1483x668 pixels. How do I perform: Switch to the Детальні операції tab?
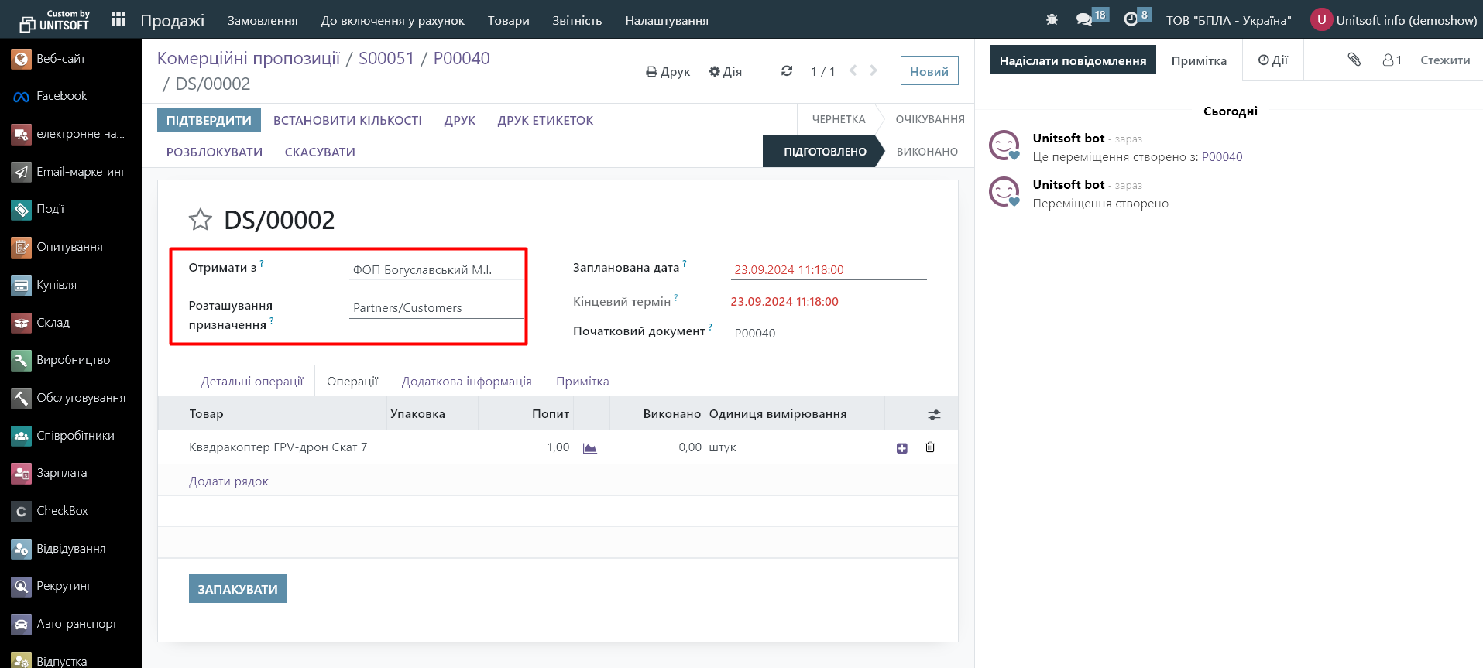(x=252, y=382)
